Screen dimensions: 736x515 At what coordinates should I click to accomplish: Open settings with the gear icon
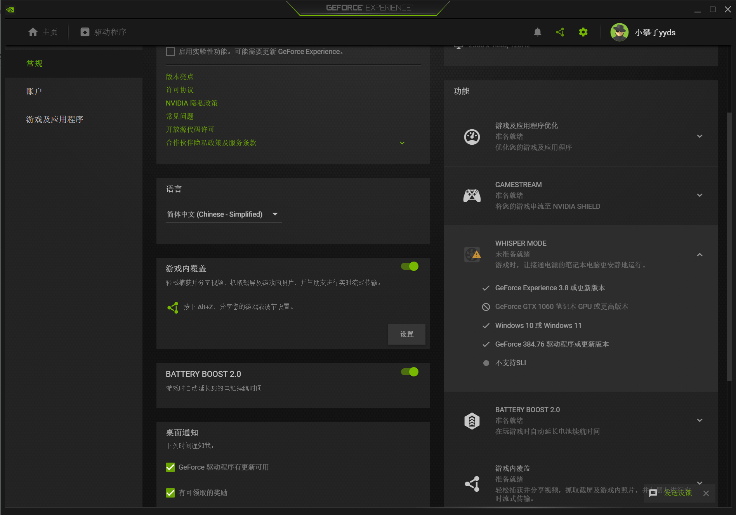[583, 32]
